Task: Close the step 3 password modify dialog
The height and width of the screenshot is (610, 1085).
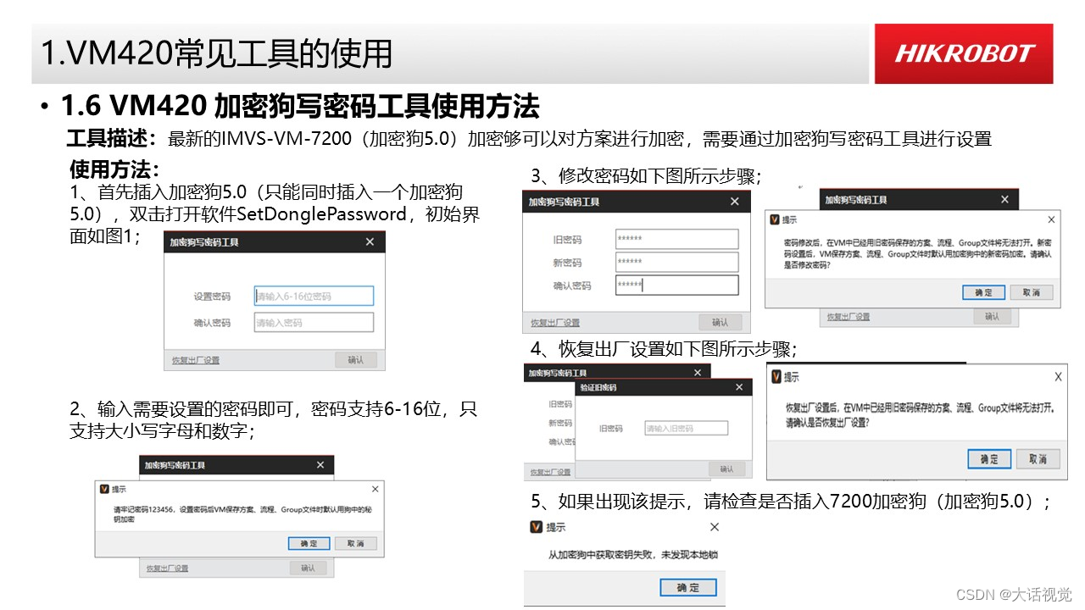Action: [734, 202]
